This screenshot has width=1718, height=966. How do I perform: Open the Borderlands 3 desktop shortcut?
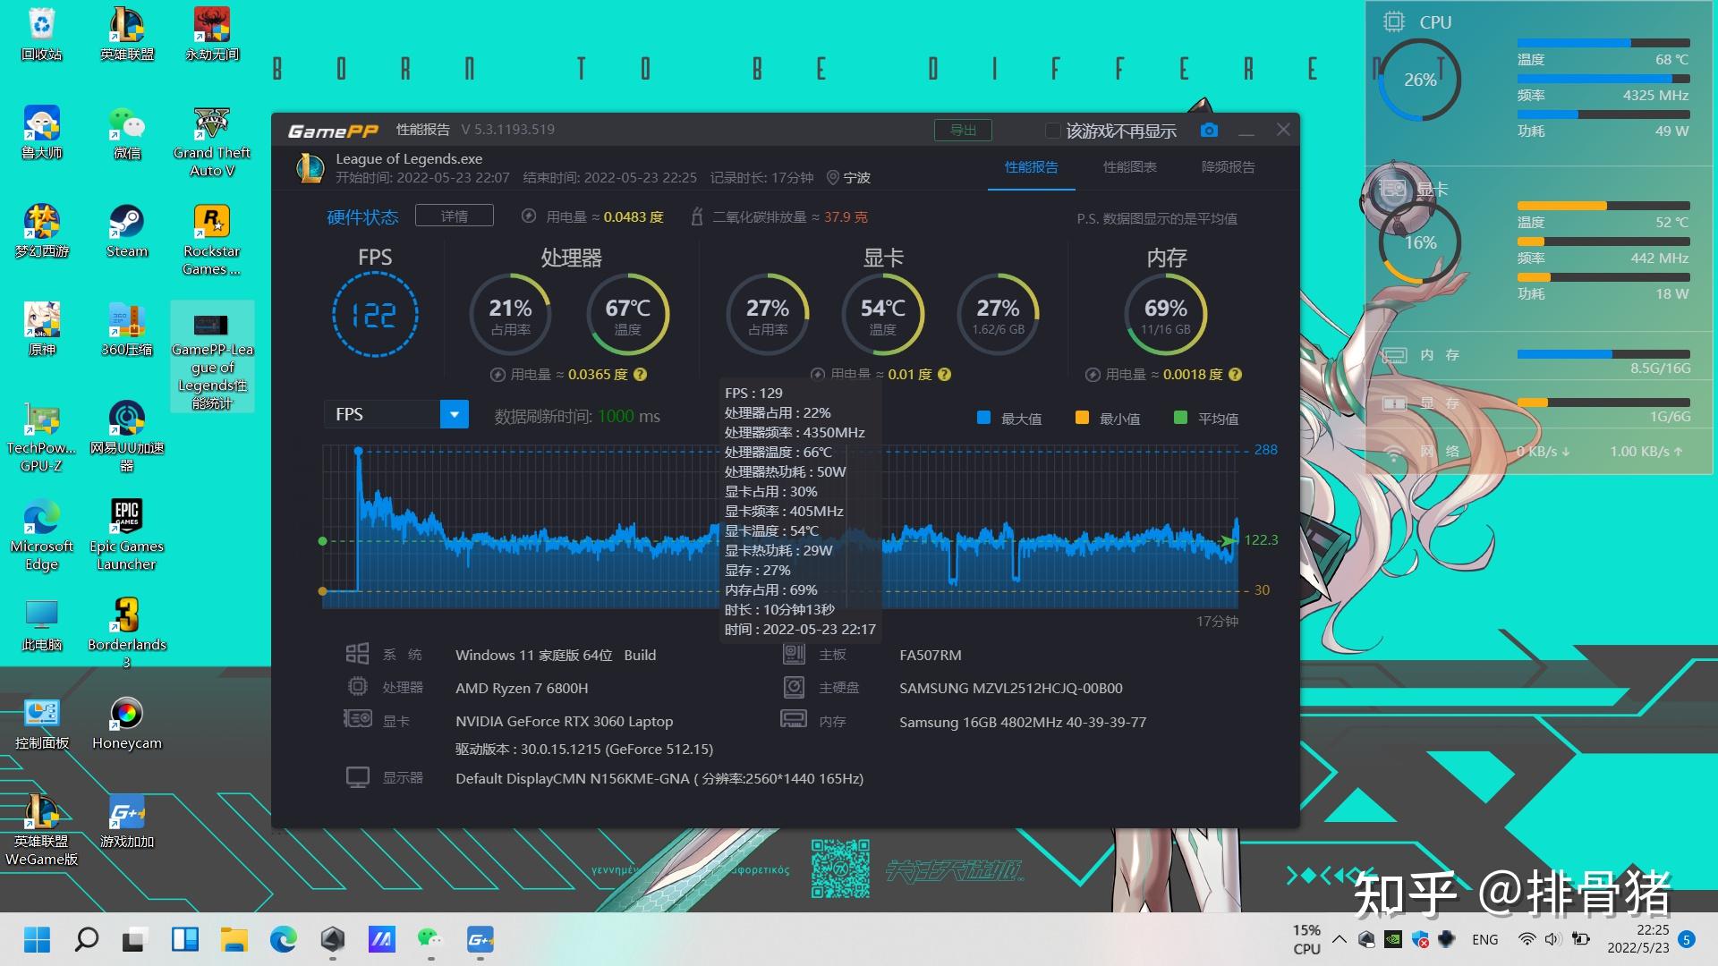click(x=127, y=633)
